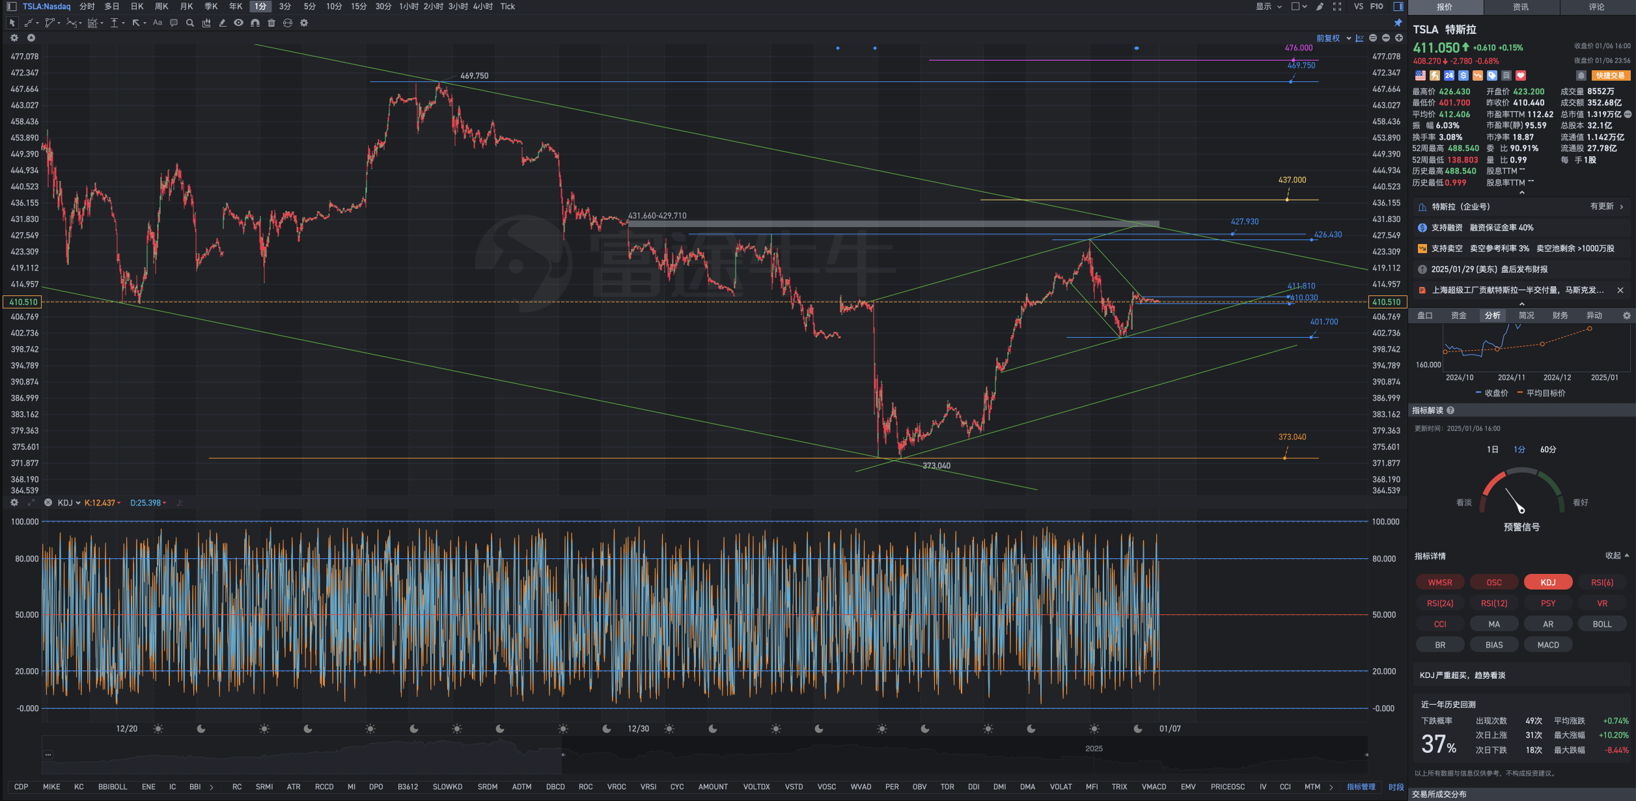This screenshot has height=801, width=1636.
Task: Click the red heart favorite icon
Action: coord(1521,75)
